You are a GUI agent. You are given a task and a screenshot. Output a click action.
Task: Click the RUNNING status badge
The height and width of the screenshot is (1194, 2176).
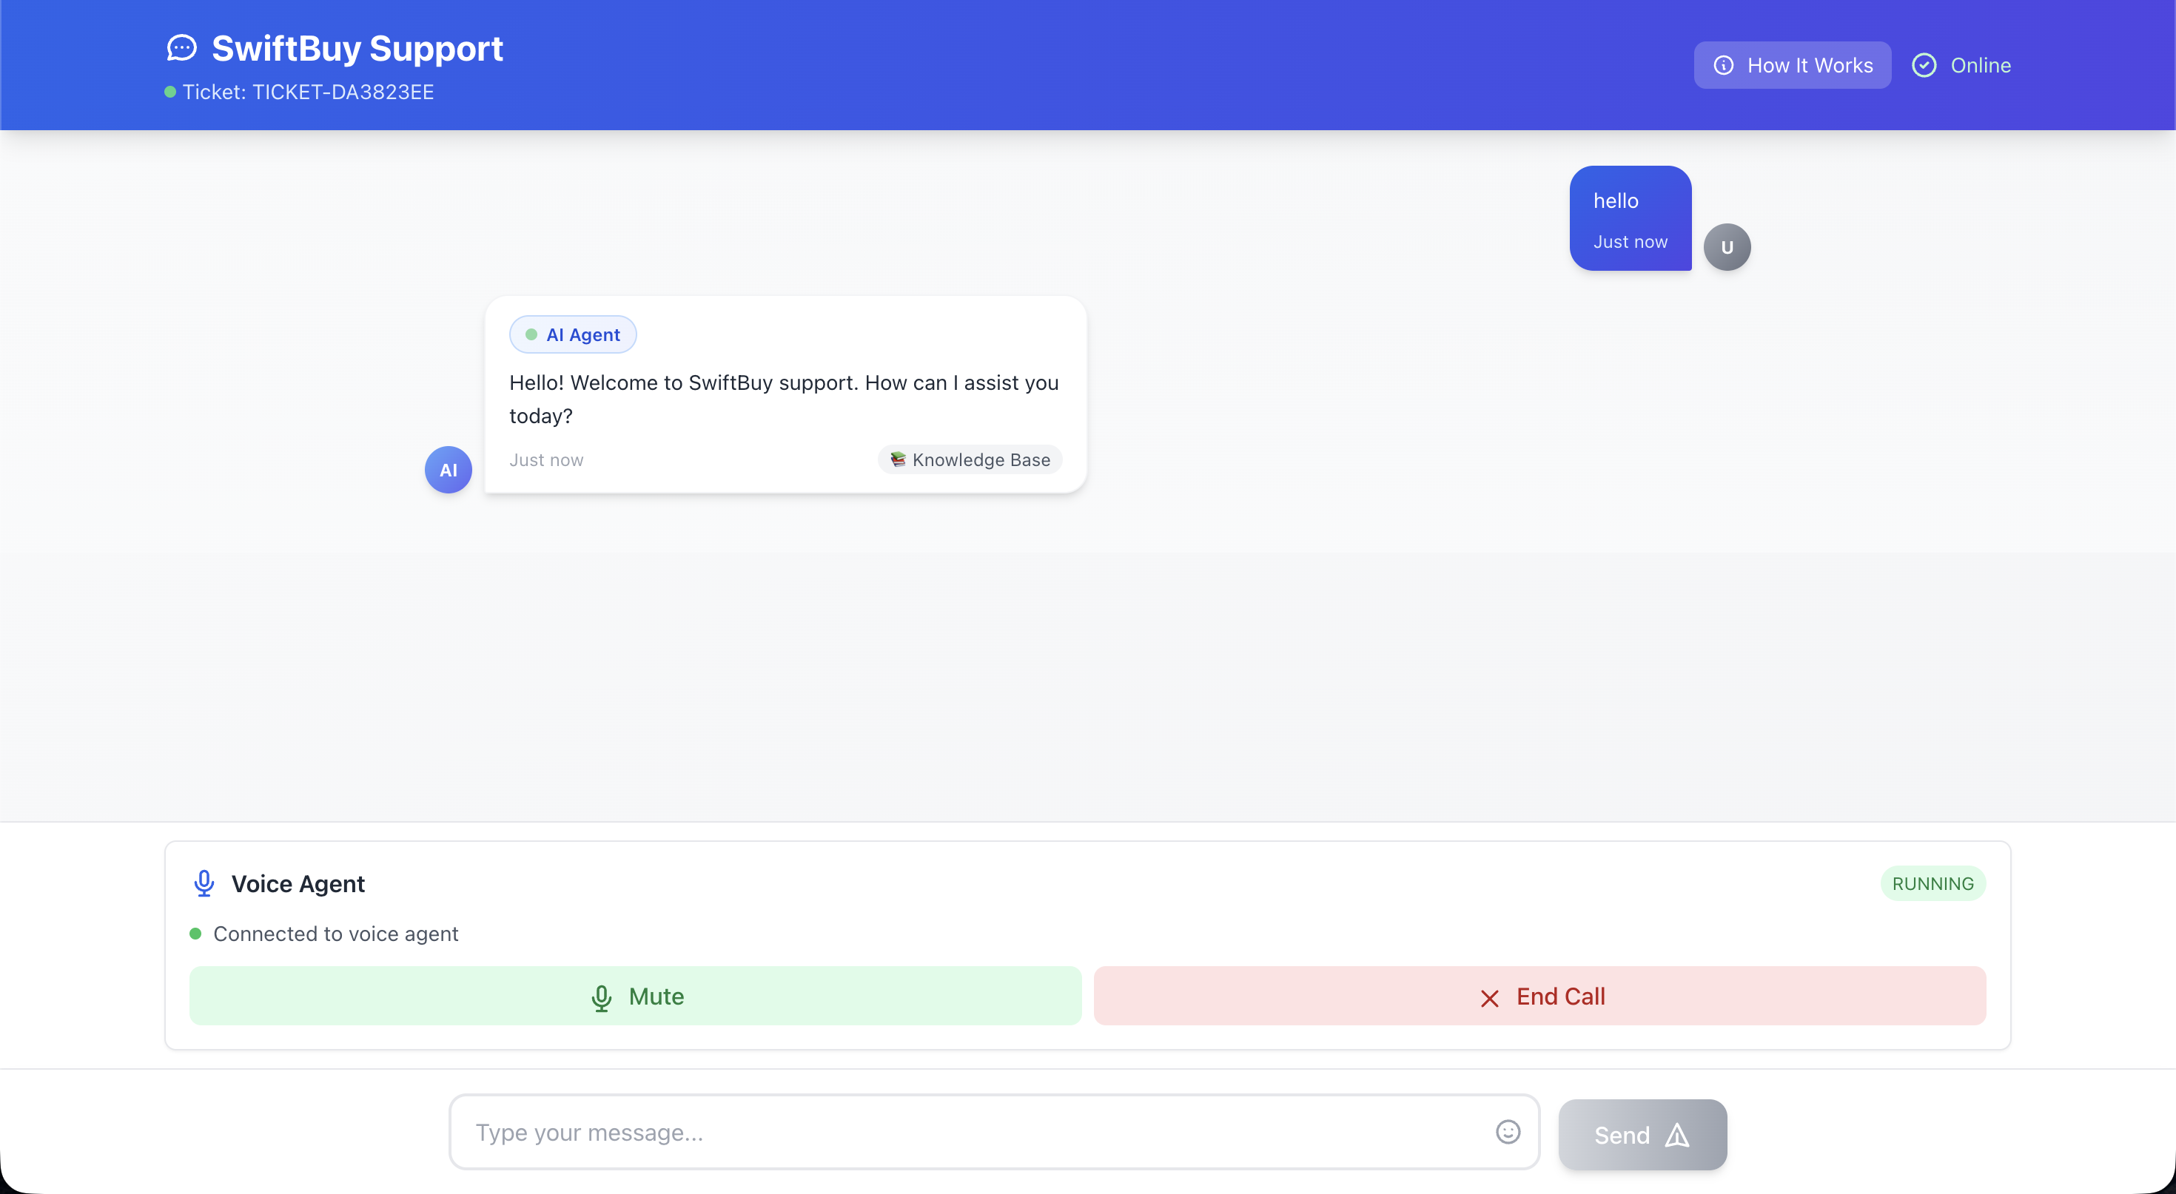(x=1932, y=883)
